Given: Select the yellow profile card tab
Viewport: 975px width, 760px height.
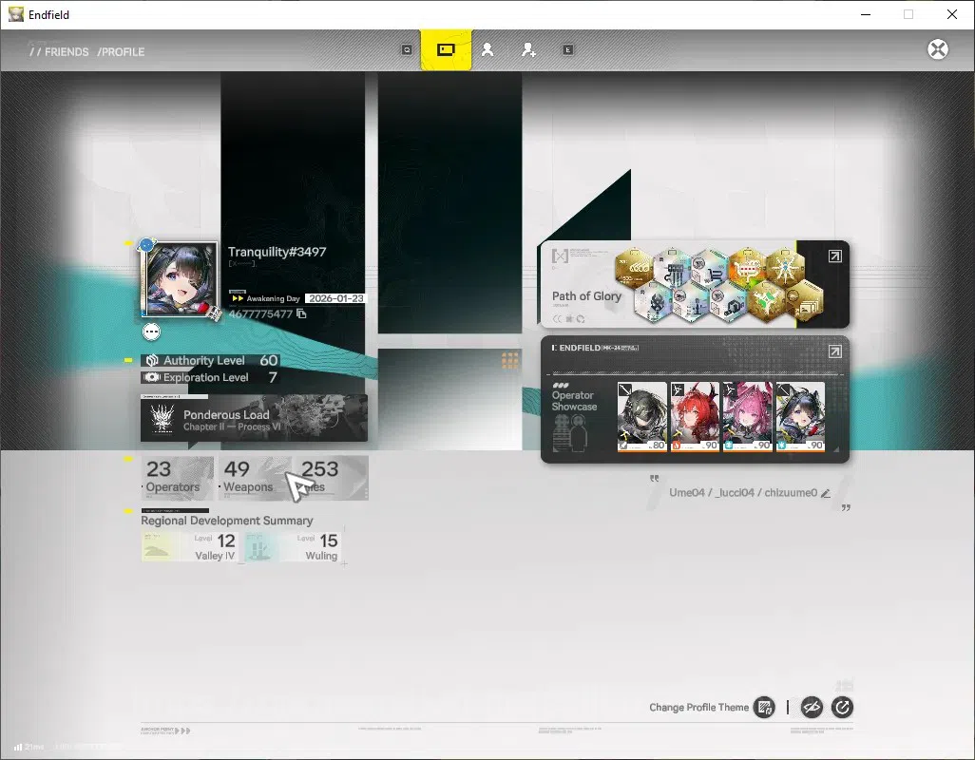Looking at the screenshot, I should tap(446, 49).
